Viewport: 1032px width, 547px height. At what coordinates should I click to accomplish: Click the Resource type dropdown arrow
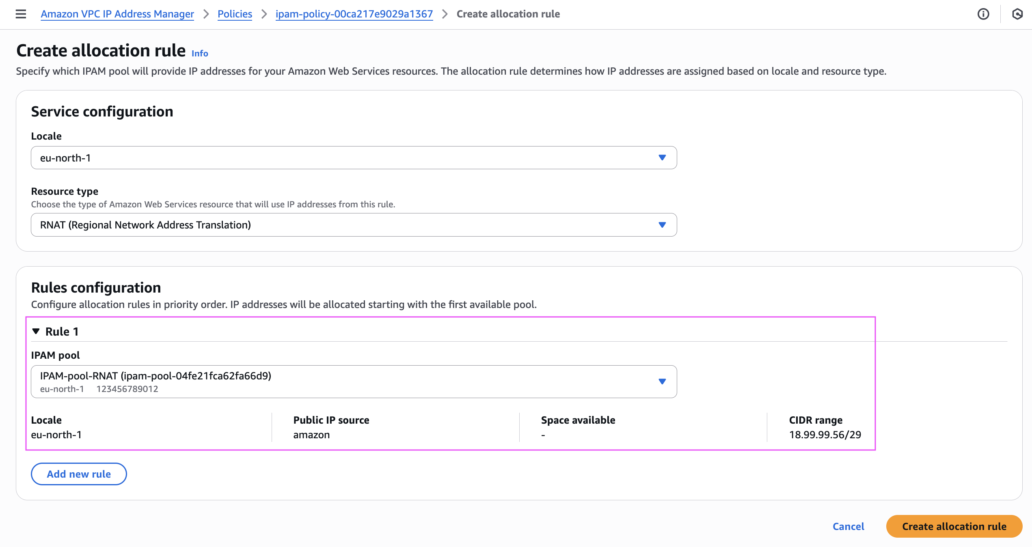[662, 225]
